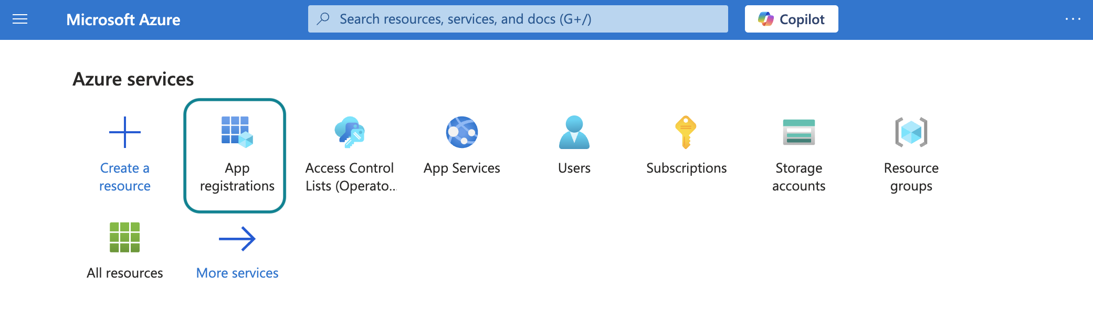Click the Create a resource plus icon
Image resolution: width=1093 pixels, height=318 pixels.
125,132
